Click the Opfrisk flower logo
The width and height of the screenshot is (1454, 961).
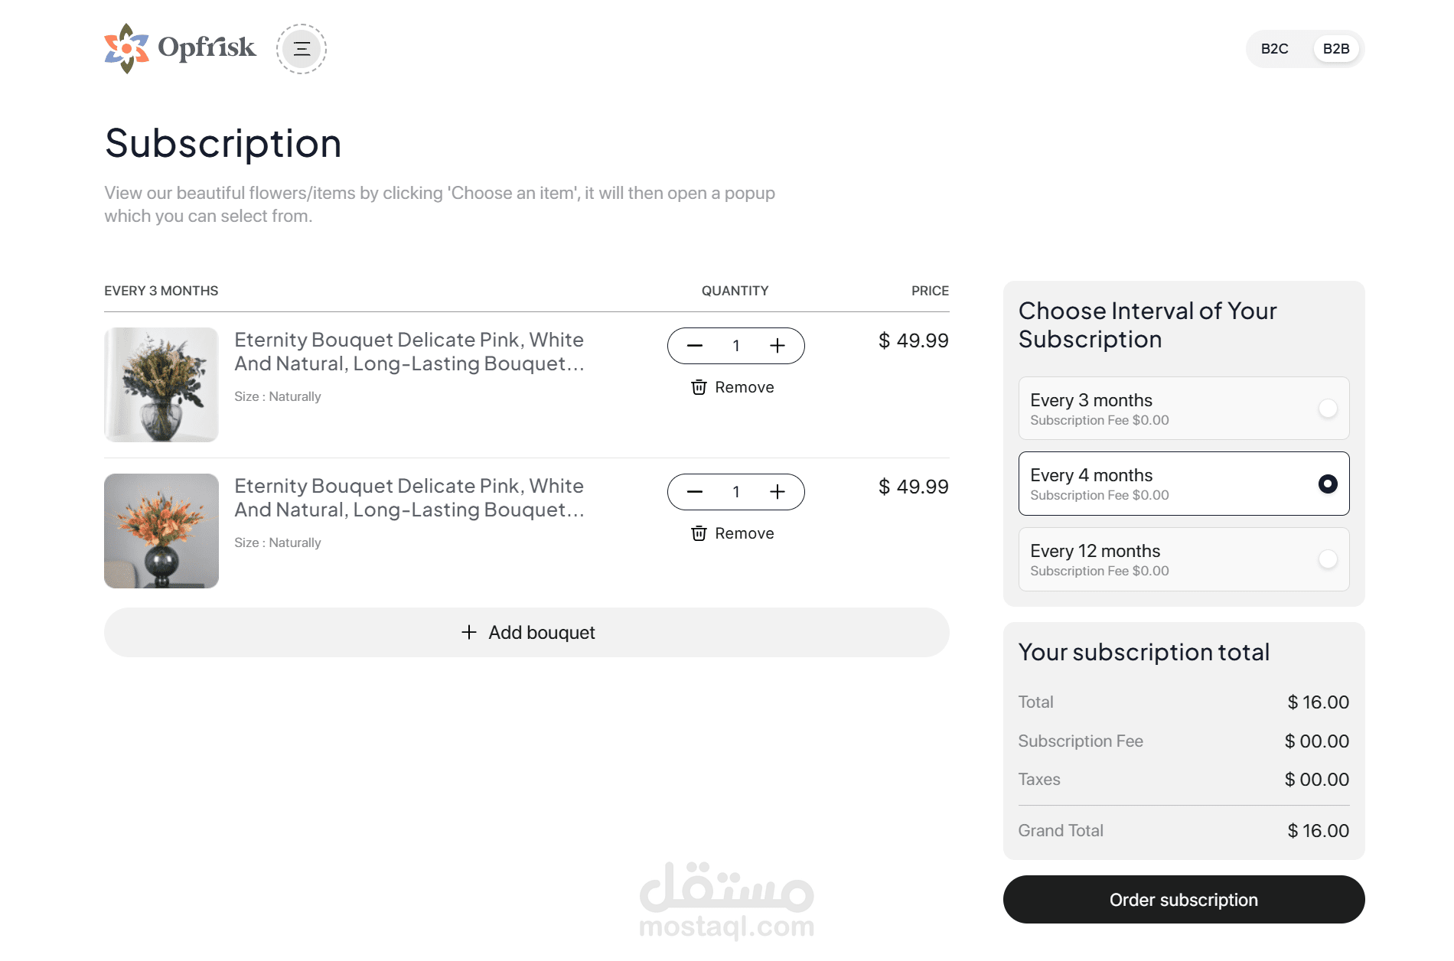point(180,48)
